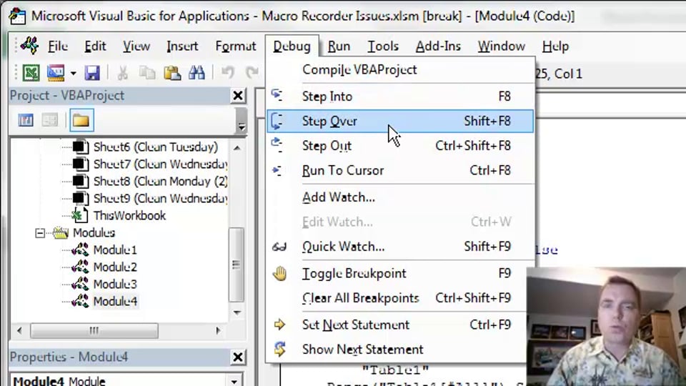Image resolution: width=686 pixels, height=386 pixels.
Task: Open the Insert menu
Action: click(182, 46)
